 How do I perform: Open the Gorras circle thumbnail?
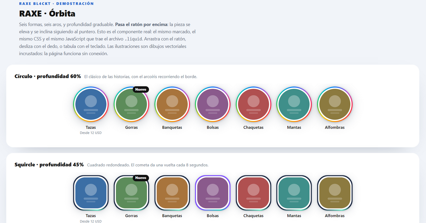coord(131,104)
